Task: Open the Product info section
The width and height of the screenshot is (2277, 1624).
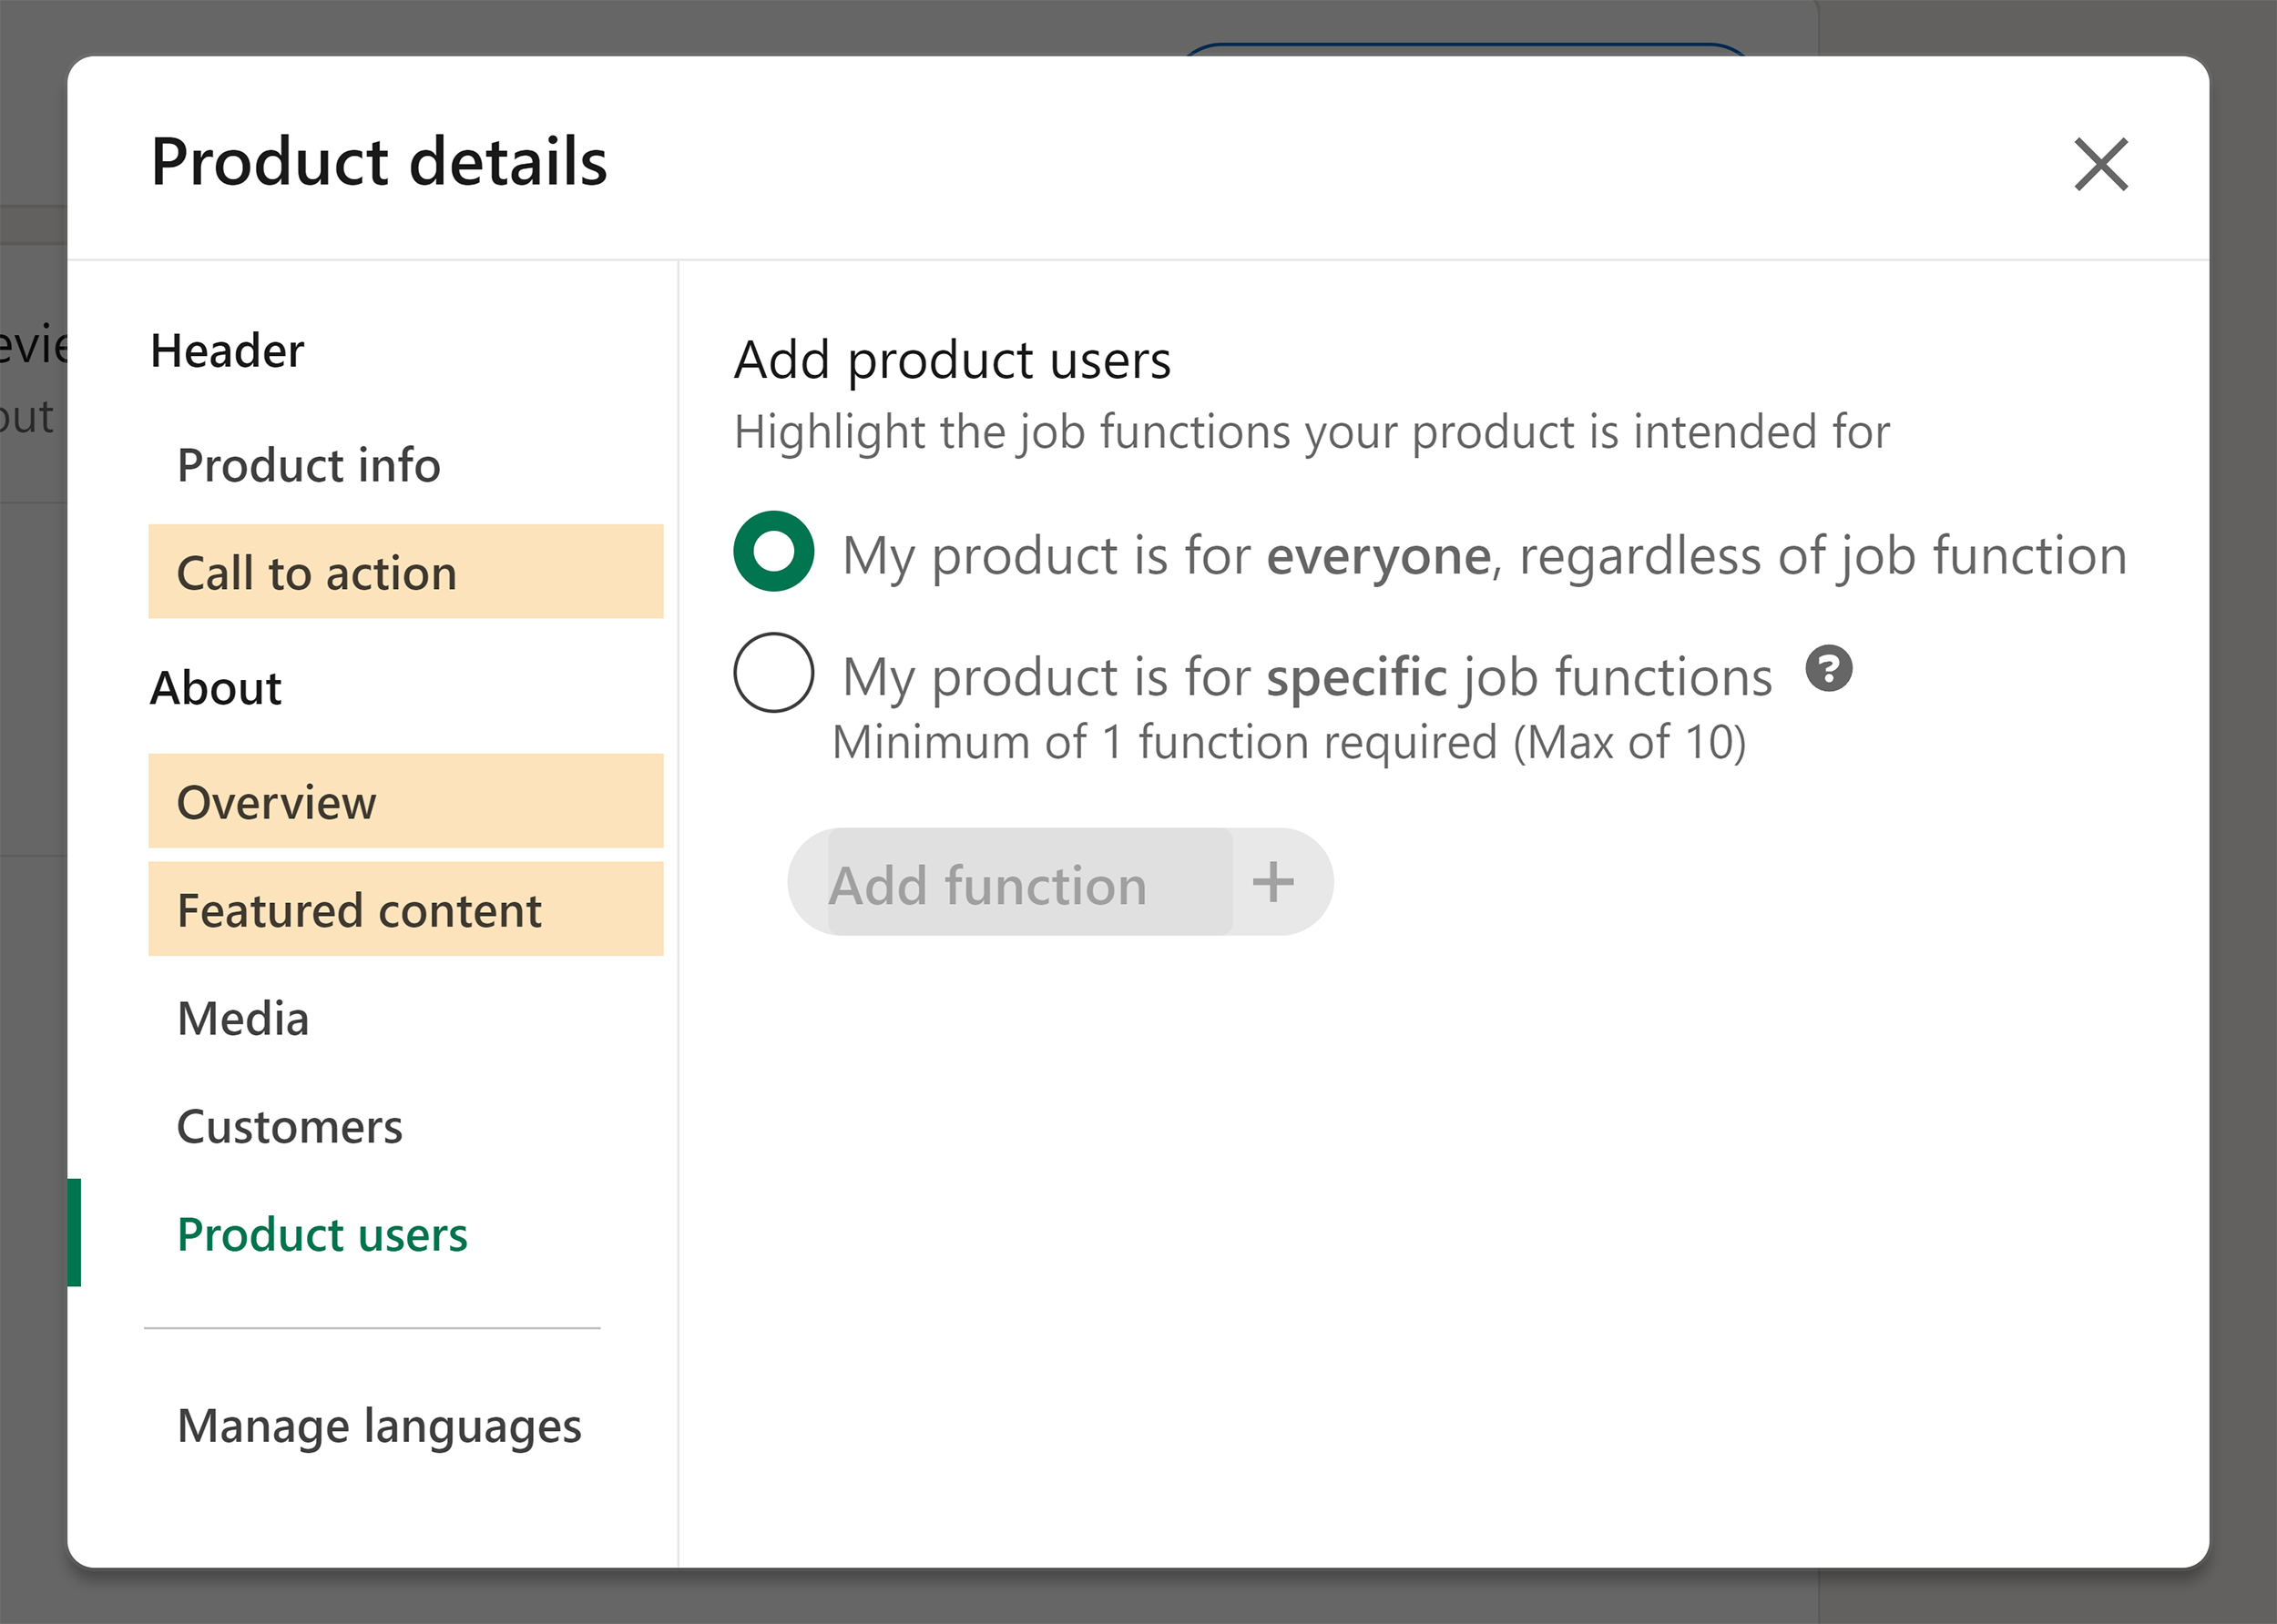Action: pos(308,465)
